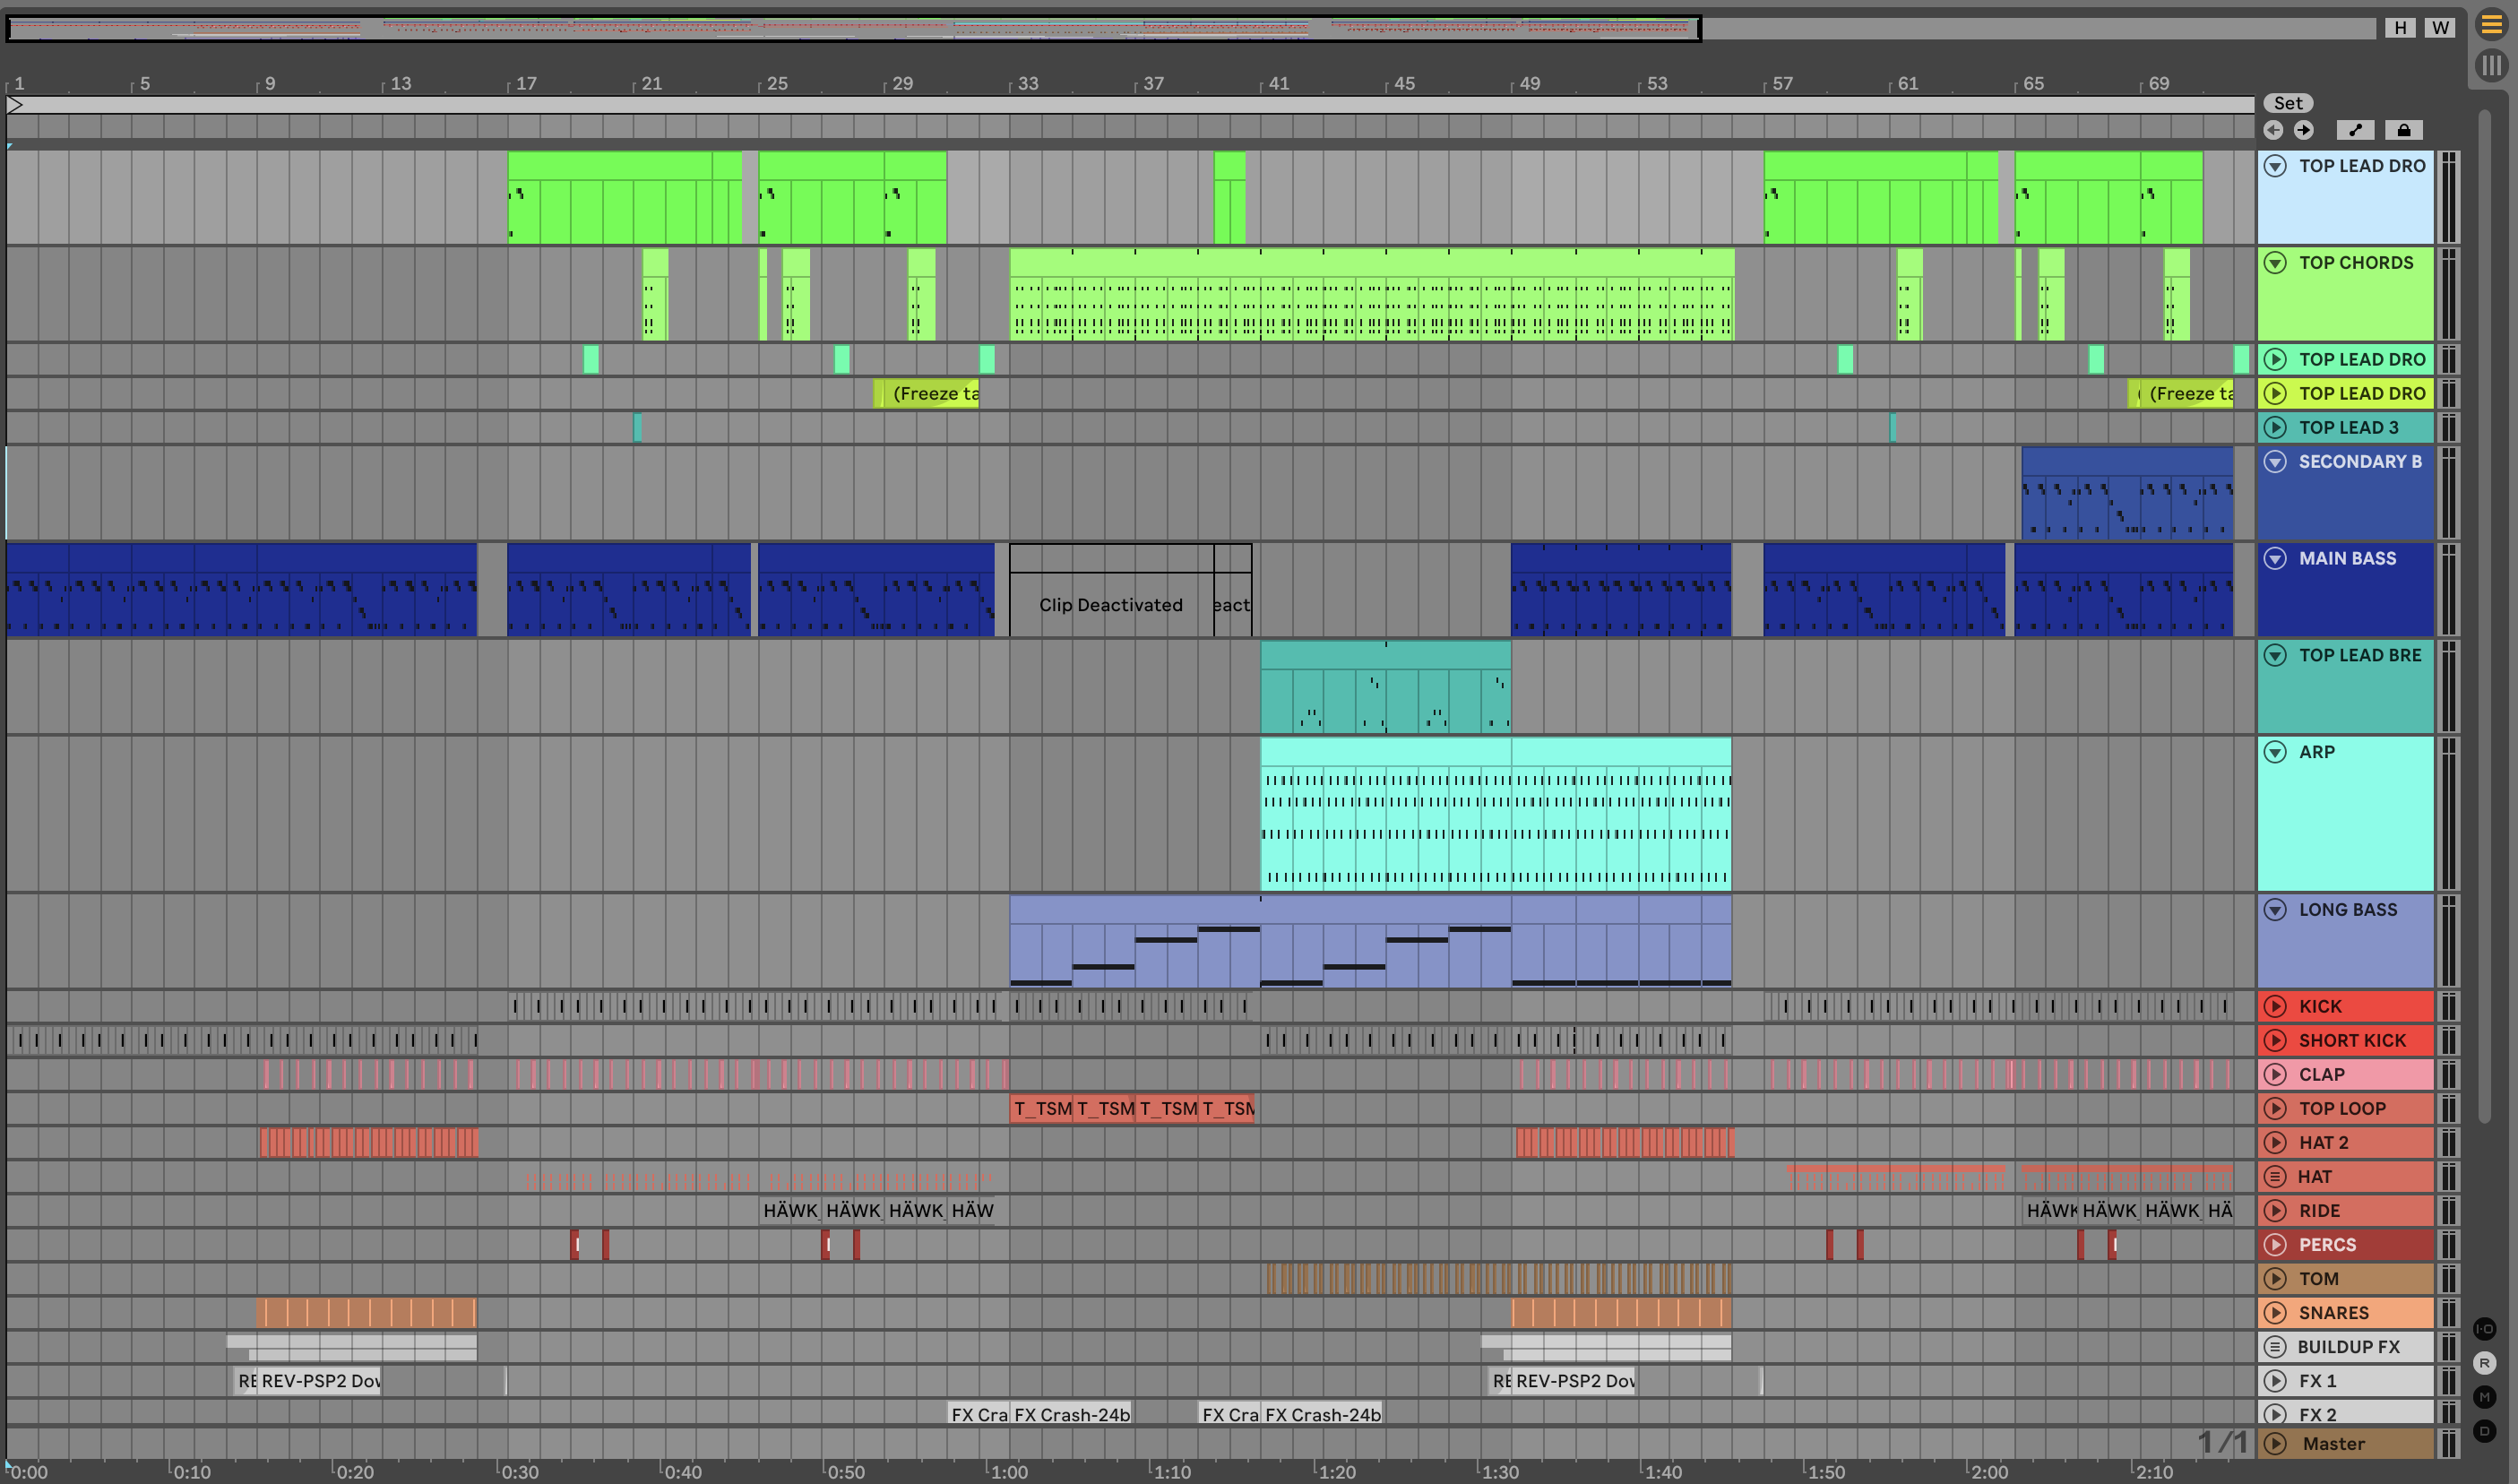Toggle the H optimize height button
The image size is (2518, 1484).
tap(2400, 28)
